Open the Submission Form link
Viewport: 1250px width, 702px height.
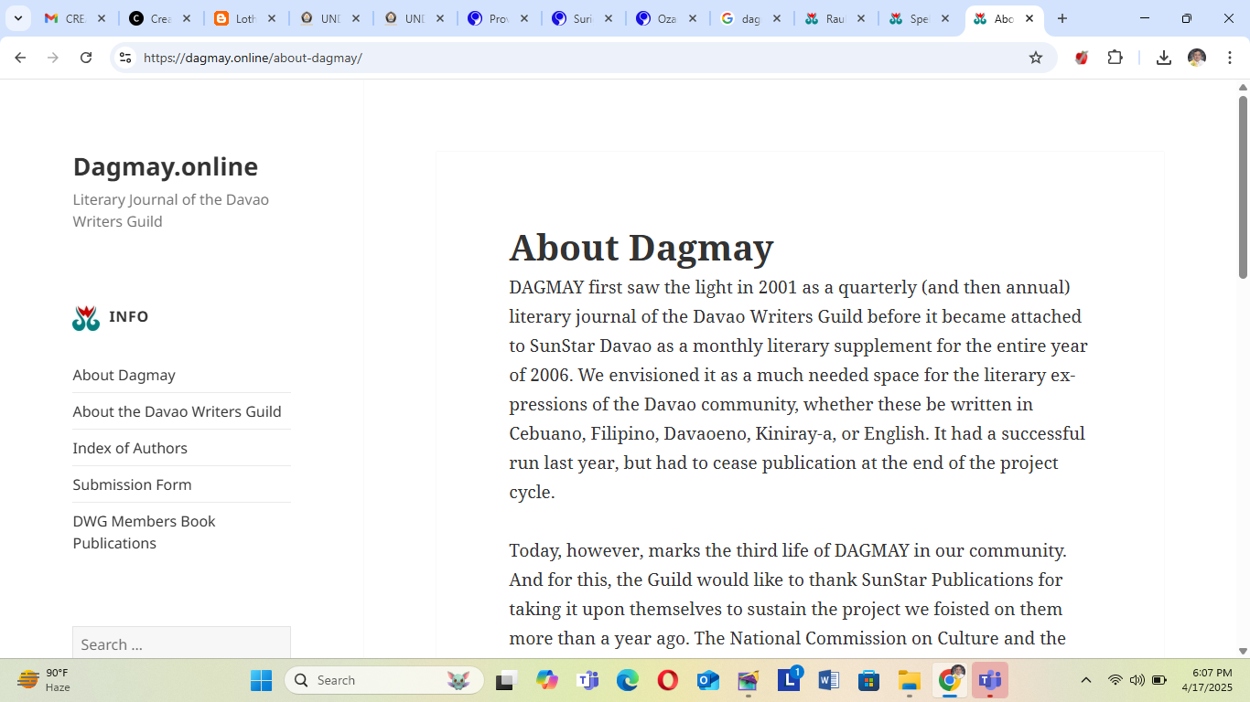pos(133,484)
